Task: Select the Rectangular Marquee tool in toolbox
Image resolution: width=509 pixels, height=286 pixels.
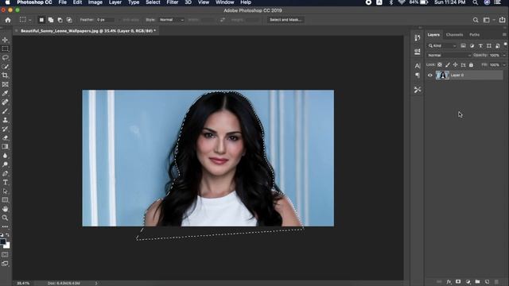Action: click(6, 48)
